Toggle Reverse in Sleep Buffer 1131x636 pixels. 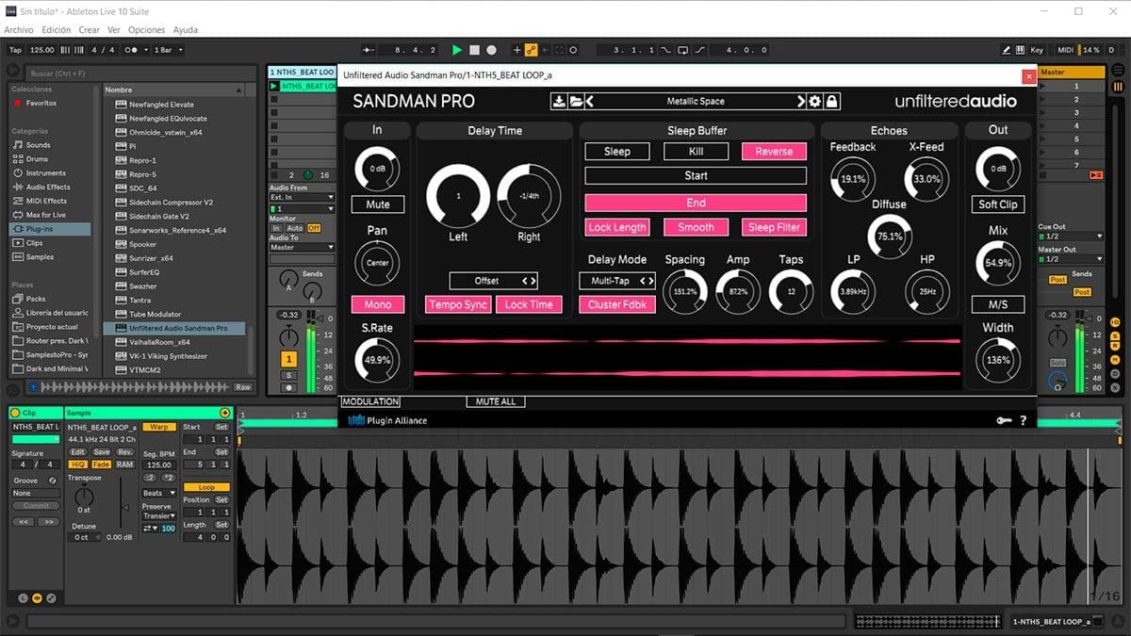pos(774,152)
